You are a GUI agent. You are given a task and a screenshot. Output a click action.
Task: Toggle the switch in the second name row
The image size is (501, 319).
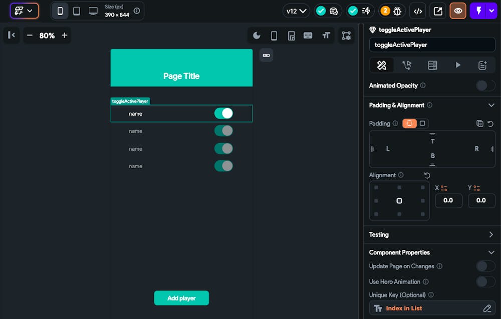click(223, 131)
